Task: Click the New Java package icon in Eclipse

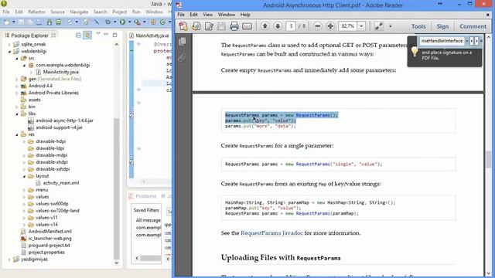Action: 153,22
